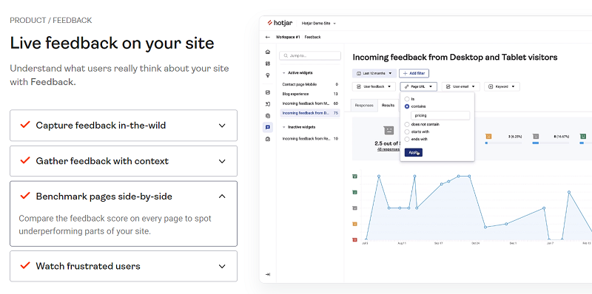Open the 48 responses link
592x294 pixels.
[388, 149]
